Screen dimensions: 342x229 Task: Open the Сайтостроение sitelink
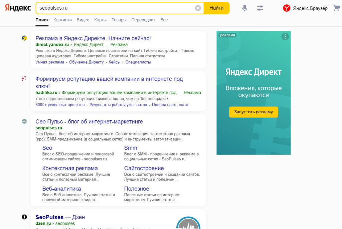click(x=144, y=168)
